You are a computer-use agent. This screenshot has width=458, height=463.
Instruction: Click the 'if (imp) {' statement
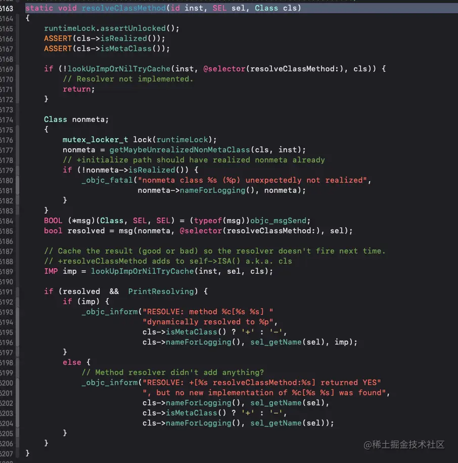click(x=86, y=302)
